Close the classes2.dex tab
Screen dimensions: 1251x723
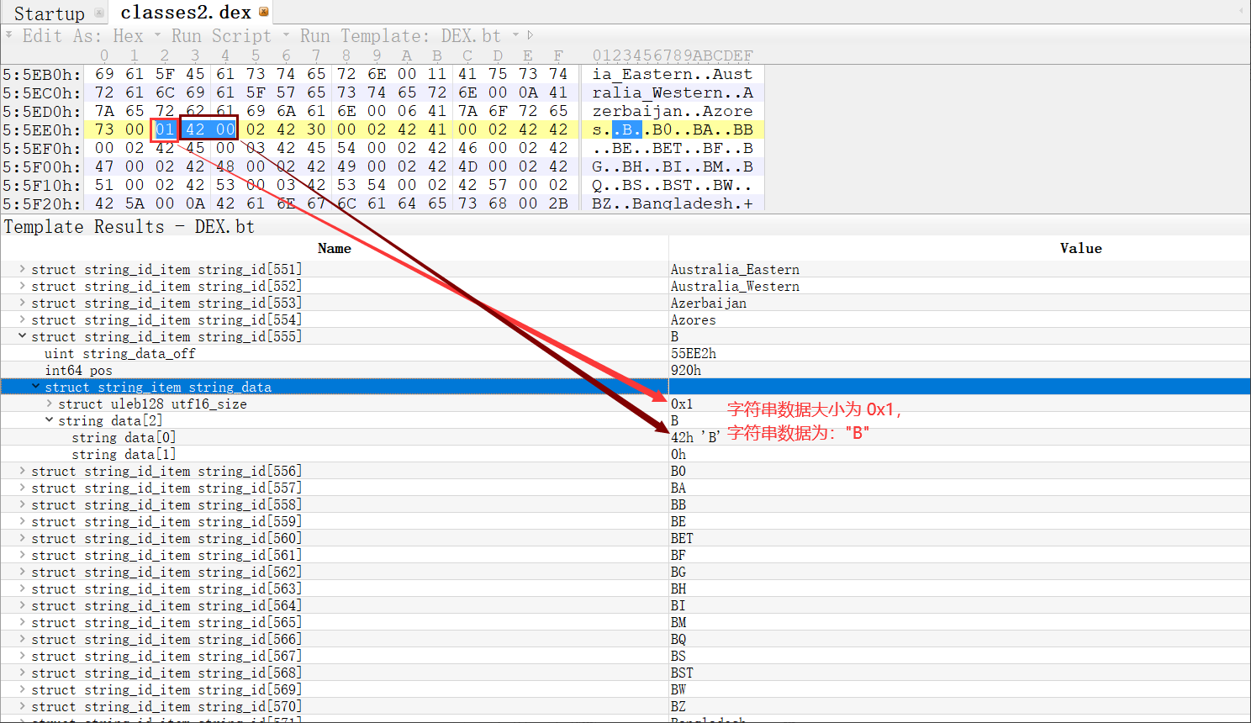click(x=264, y=12)
